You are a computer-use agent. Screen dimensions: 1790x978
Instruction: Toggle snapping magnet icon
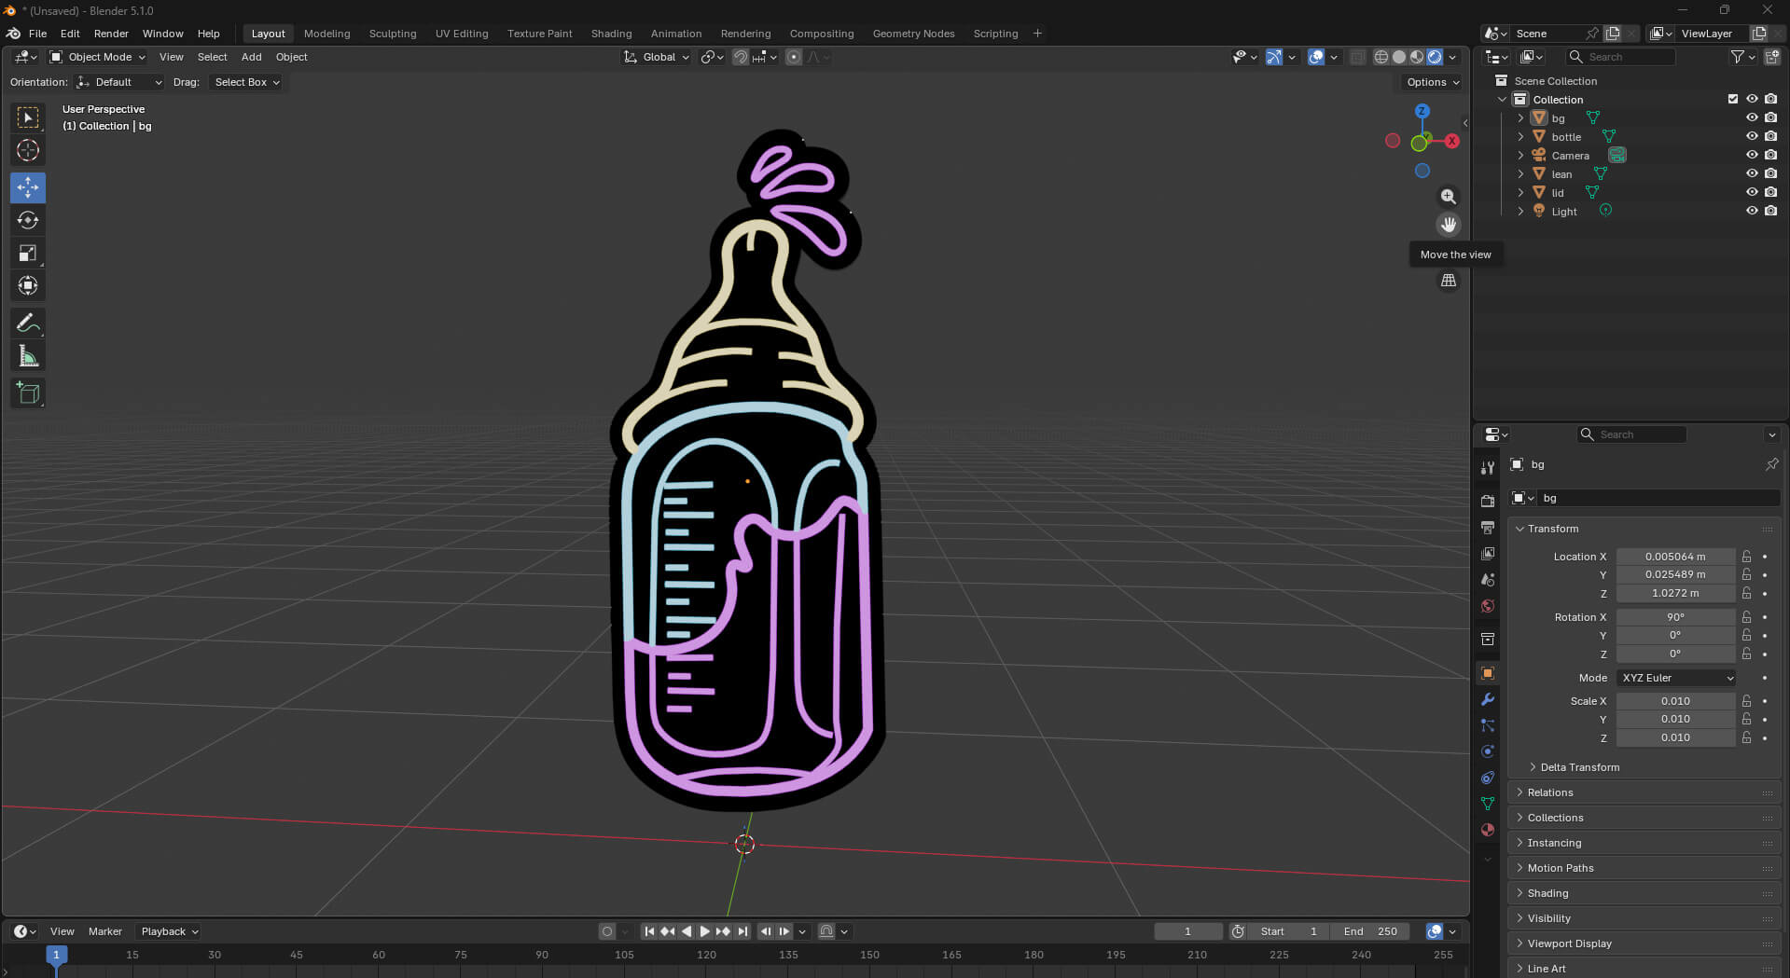(x=740, y=57)
